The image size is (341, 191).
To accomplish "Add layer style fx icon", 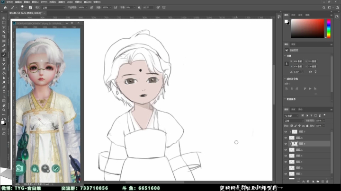I will [304, 182].
